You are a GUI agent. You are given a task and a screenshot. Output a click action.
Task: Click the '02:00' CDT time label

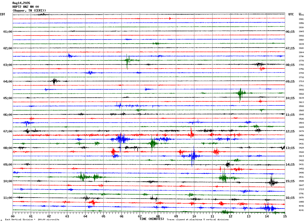(x=8, y=48)
